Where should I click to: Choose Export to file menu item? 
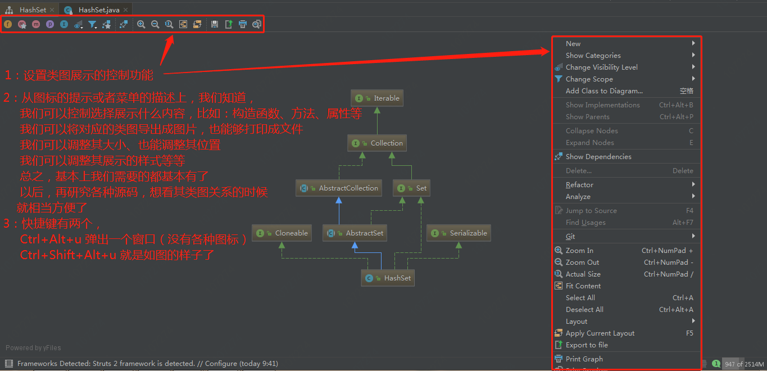click(x=627, y=345)
